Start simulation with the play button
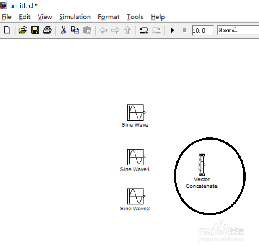 (x=172, y=31)
